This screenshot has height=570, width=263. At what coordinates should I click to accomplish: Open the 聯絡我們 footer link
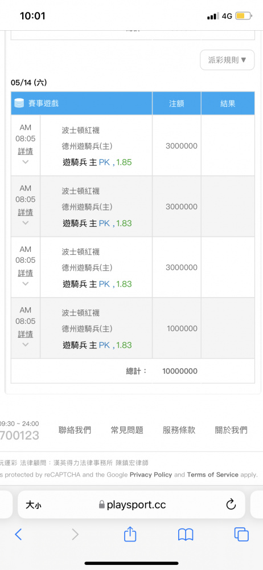tap(75, 430)
